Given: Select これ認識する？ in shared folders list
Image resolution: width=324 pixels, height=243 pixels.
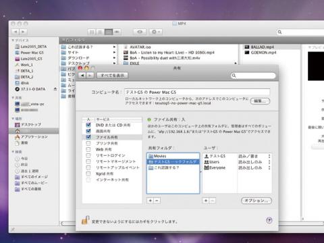Looking at the screenshot, I should tap(173, 168).
